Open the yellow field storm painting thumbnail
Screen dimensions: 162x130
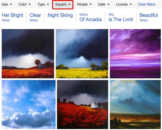[82, 54]
